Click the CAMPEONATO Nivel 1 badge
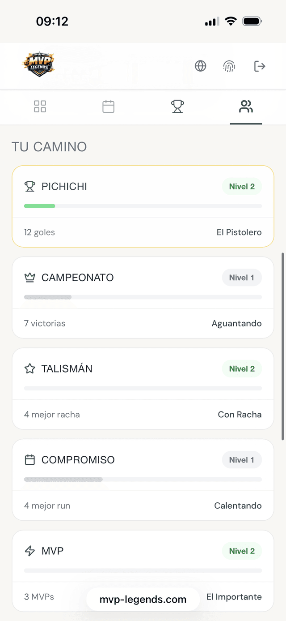 242,278
